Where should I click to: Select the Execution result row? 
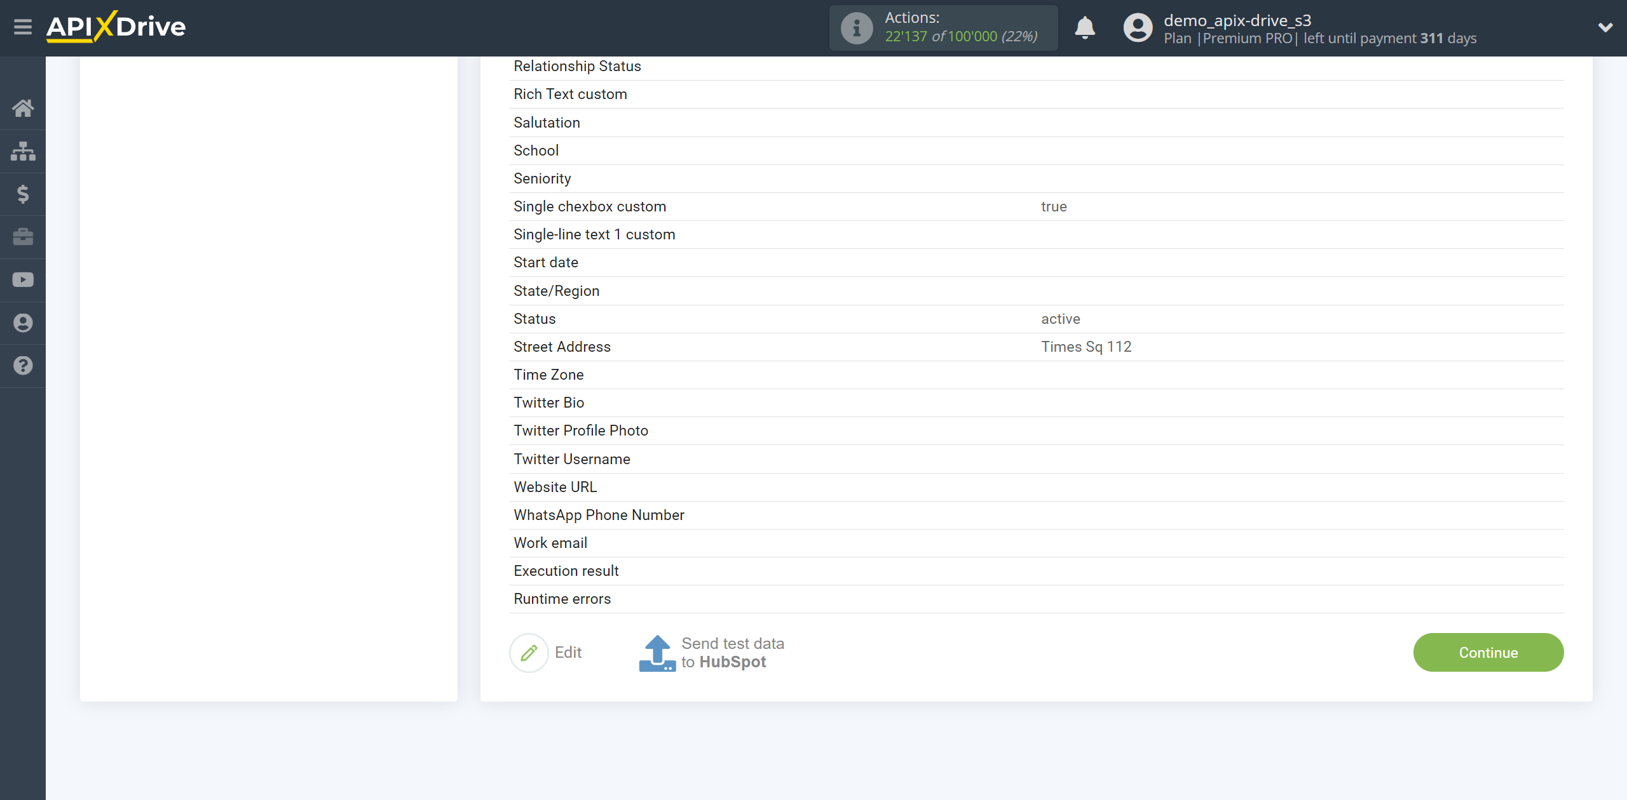(1037, 571)
